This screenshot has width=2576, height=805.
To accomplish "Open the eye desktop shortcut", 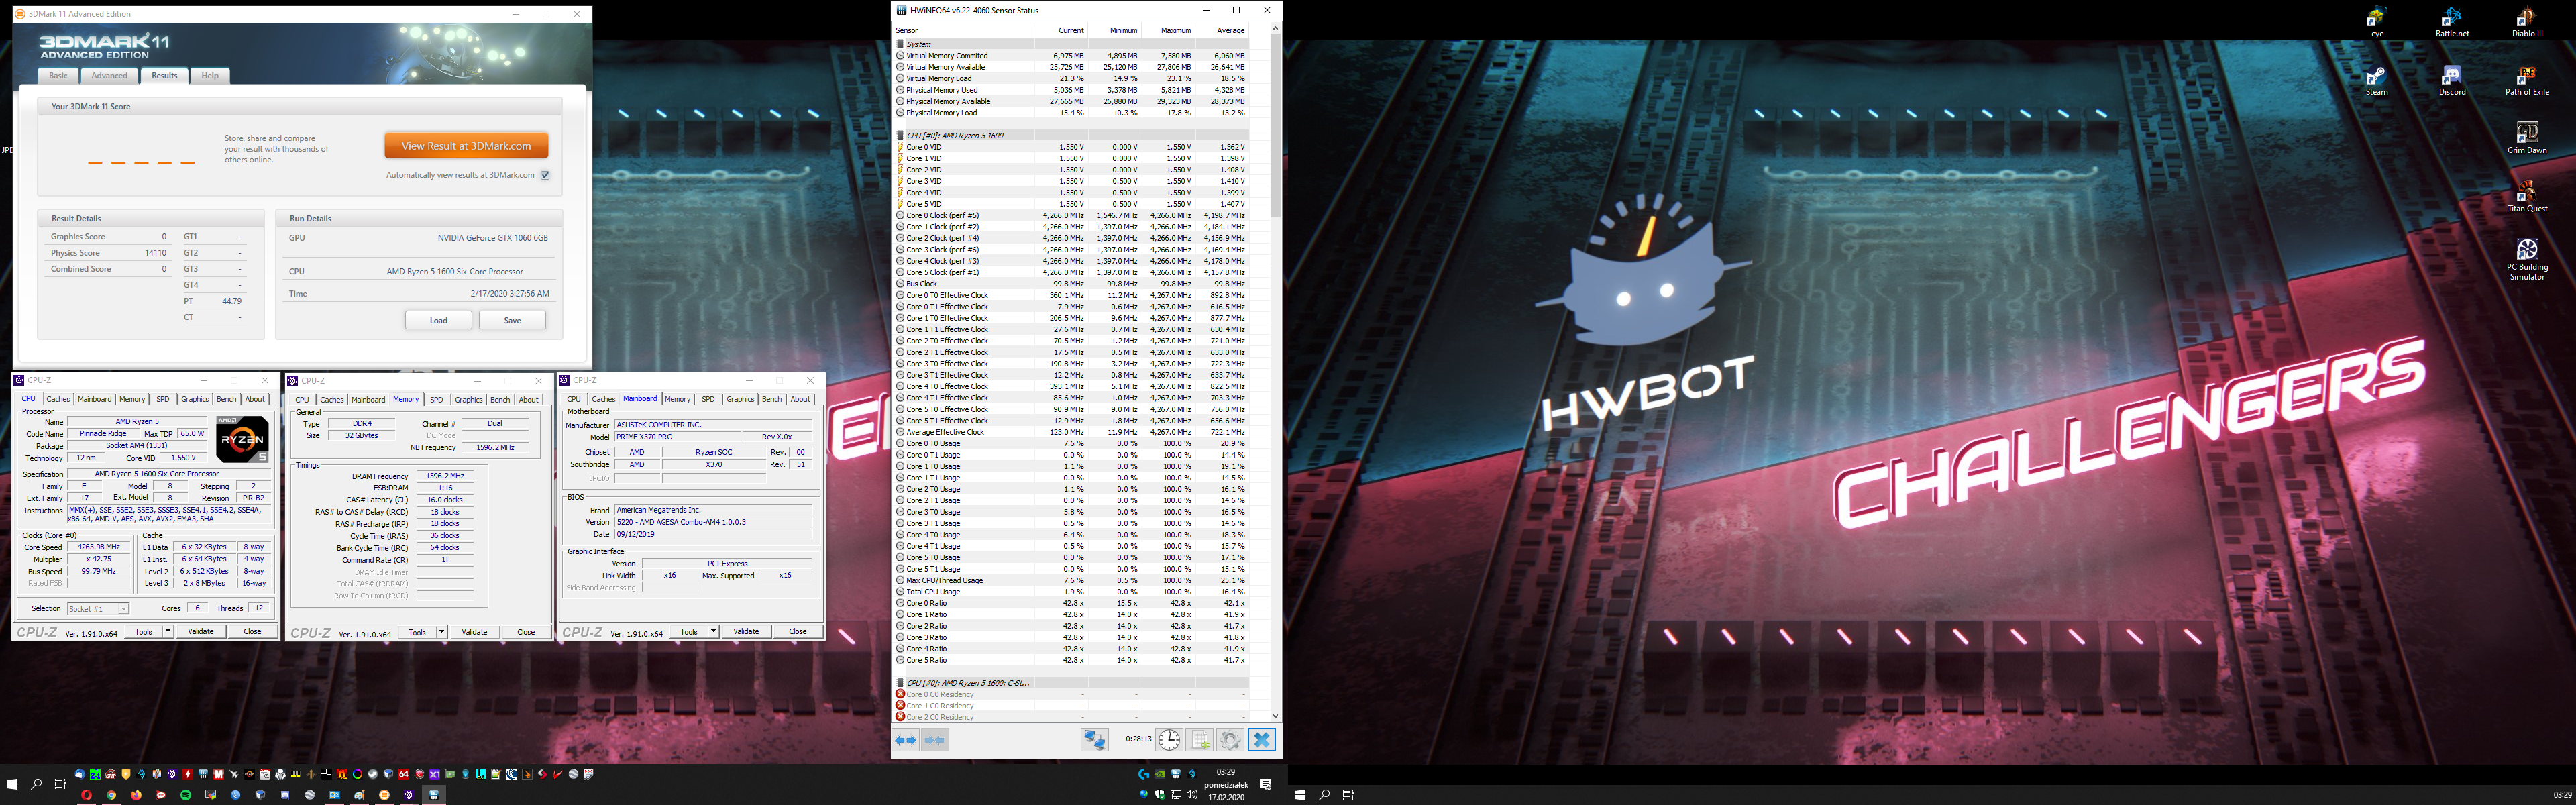I will [2377, 23].
